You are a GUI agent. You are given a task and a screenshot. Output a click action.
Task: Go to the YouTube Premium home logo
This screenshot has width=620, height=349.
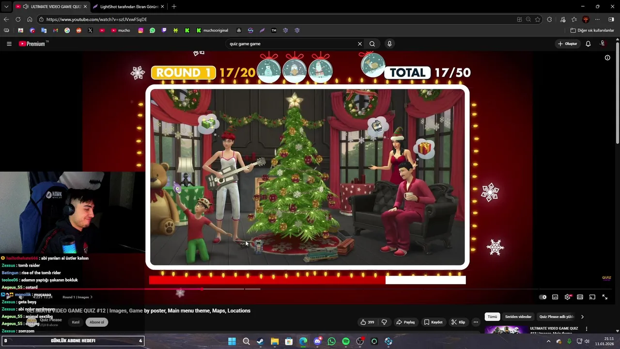pyautogui.click(x=32, y=44)
